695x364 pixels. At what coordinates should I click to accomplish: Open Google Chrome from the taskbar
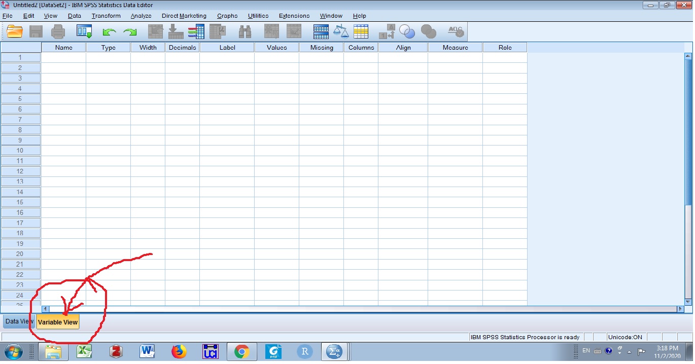[241, 351]
